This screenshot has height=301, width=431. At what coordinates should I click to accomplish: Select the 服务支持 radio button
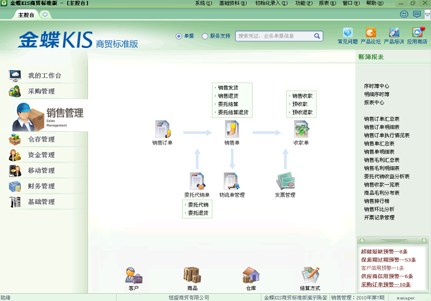205,36
